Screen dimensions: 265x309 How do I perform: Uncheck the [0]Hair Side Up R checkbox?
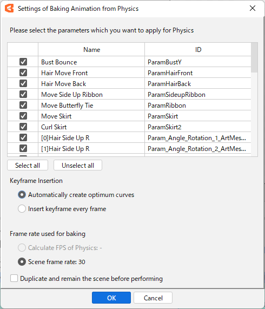point(23,138)
